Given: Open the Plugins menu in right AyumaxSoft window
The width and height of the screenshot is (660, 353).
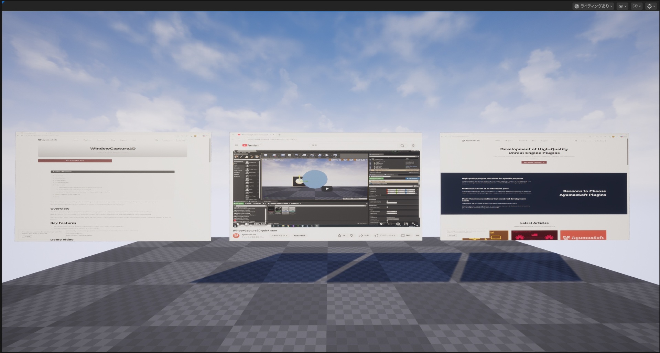Looking at the screenshot, I should coord(509,141).
